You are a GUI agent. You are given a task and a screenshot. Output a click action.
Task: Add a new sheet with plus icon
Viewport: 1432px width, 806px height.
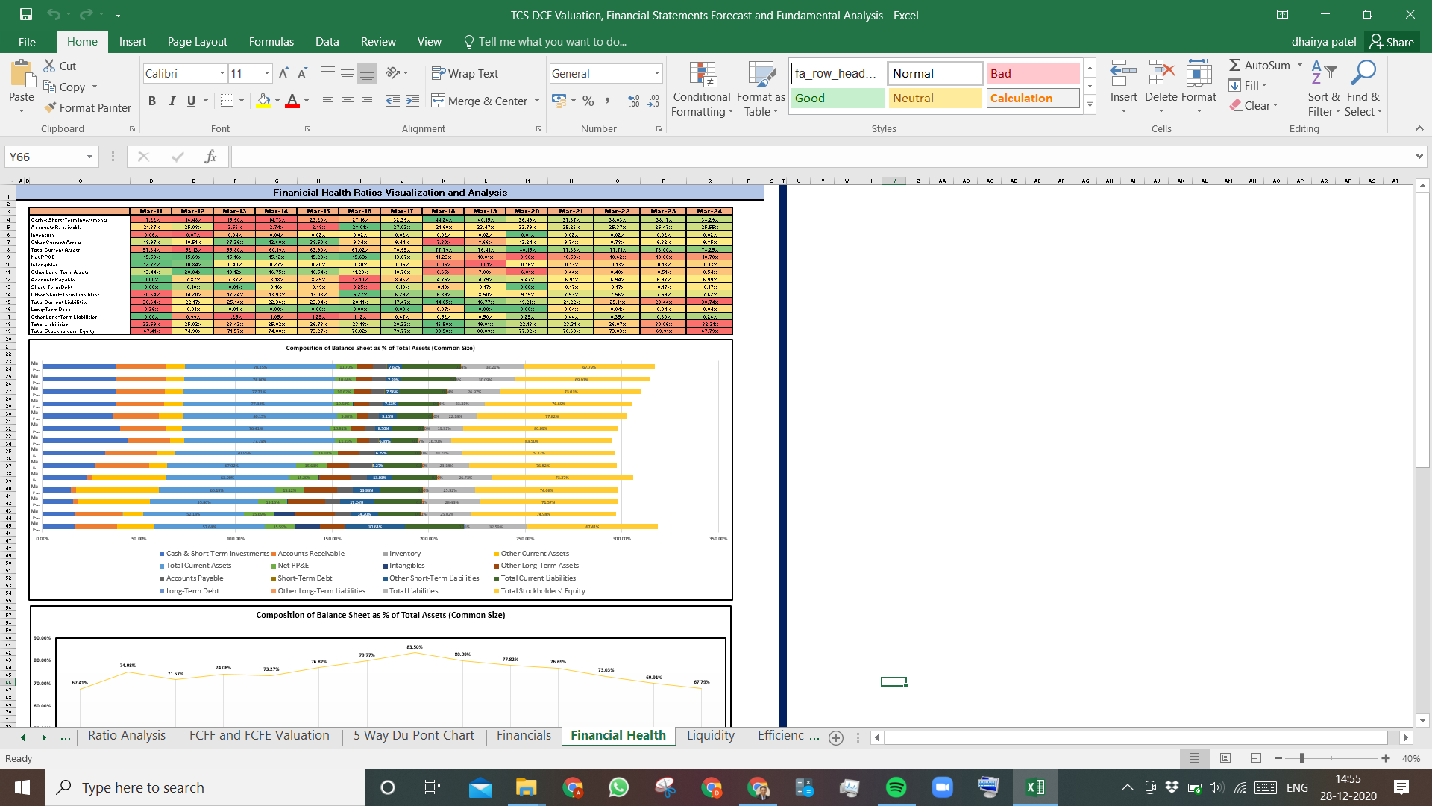tap(836, 737)
